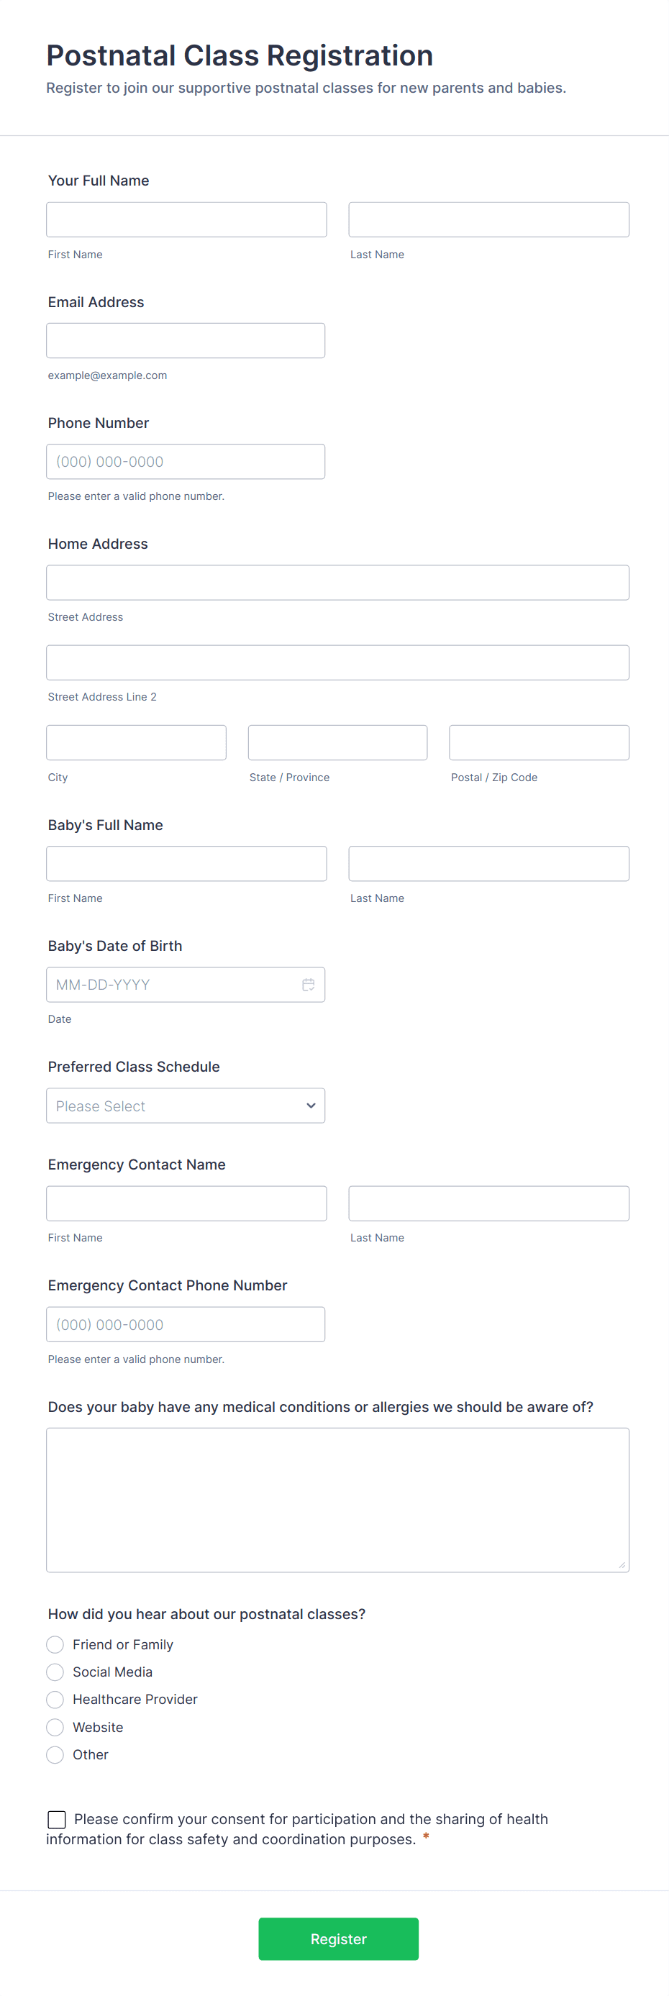Click the textarea resize handle corner

pos(622,1564)
